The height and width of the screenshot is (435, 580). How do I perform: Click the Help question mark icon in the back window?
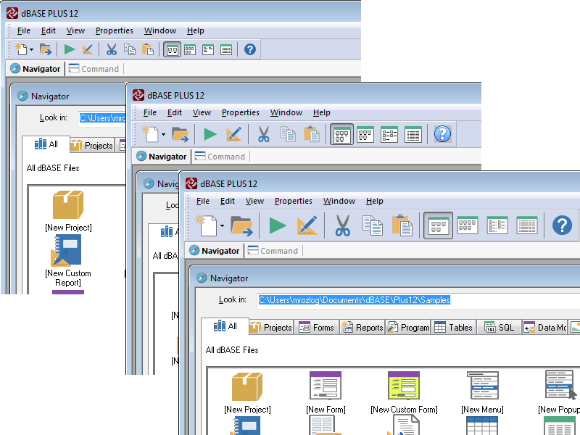click(250, 49)
